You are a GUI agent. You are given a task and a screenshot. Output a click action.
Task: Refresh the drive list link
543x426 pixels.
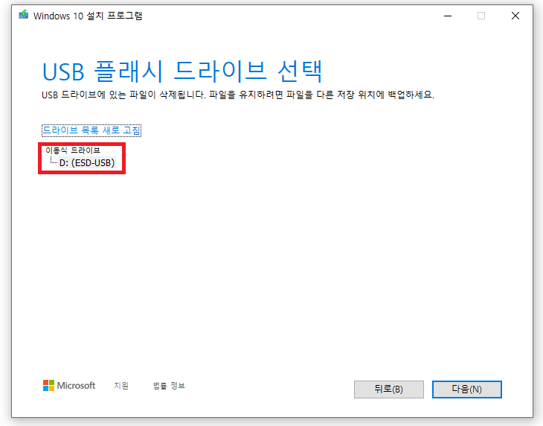click(x=91, y=130)
